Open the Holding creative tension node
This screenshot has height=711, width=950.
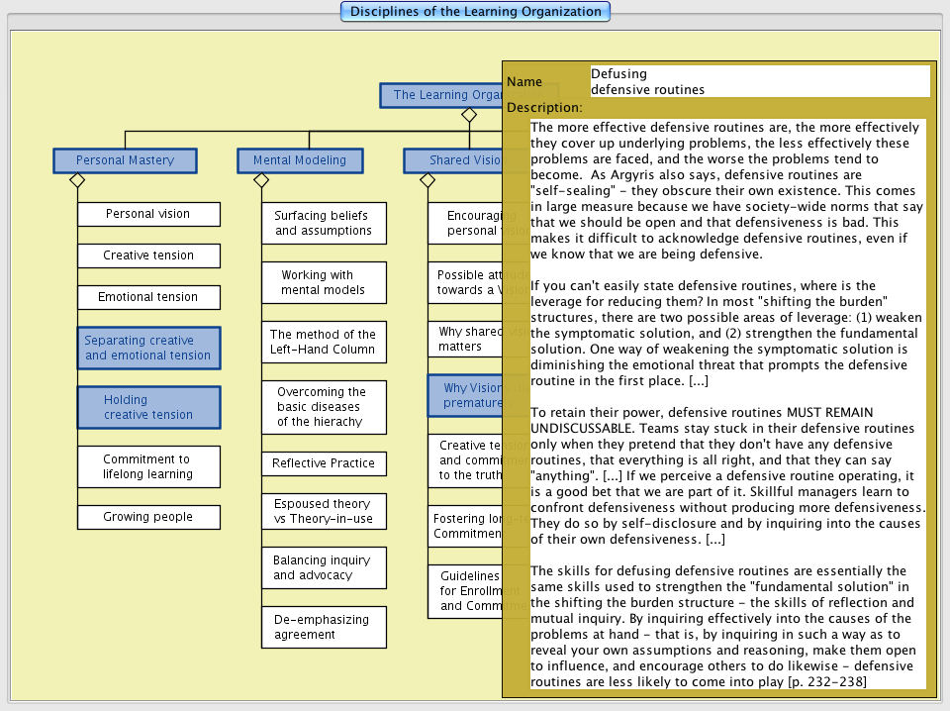[x=148, y=408]
